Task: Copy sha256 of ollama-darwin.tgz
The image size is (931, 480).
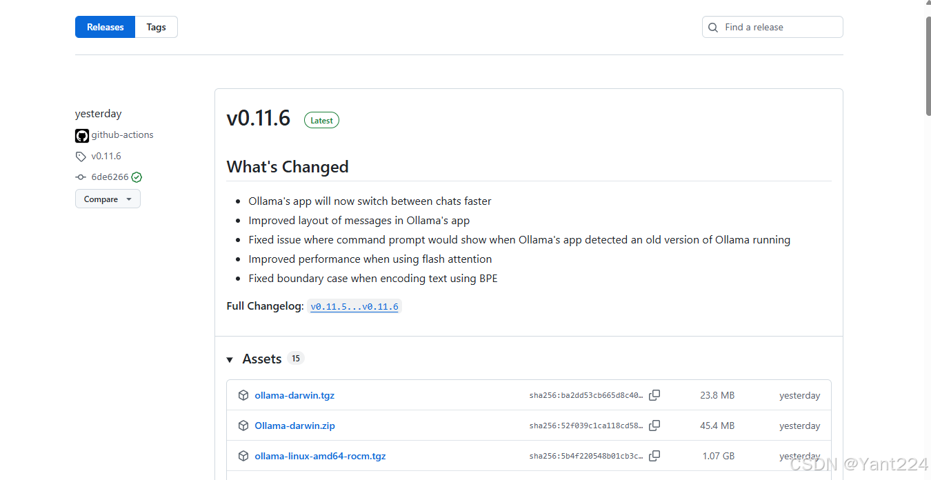Action: pos(654,395)
